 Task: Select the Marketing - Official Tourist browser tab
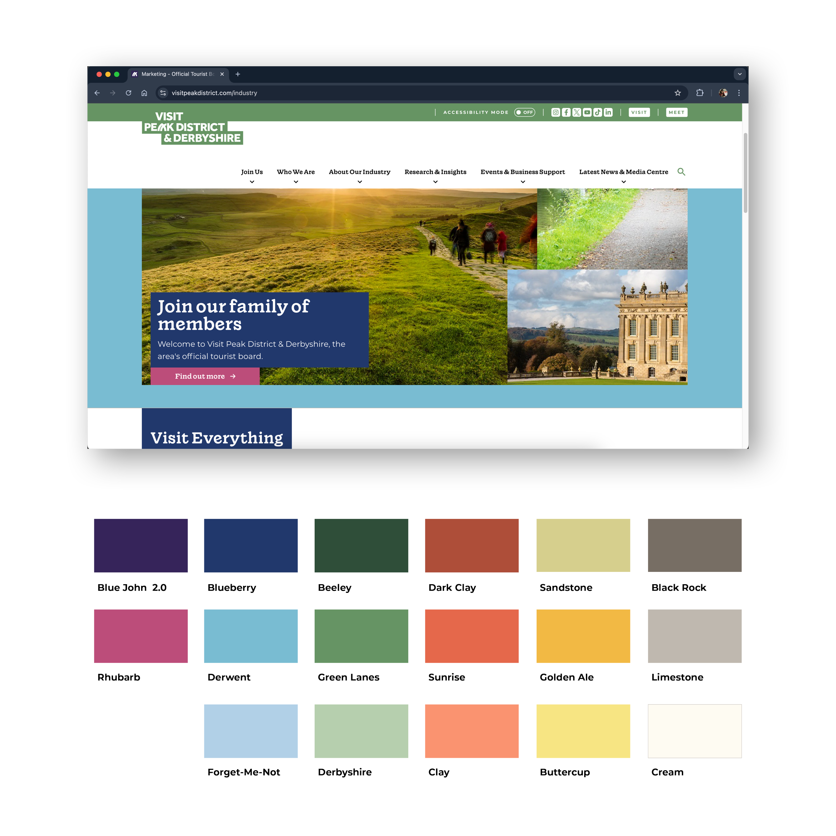click(178, 75)
